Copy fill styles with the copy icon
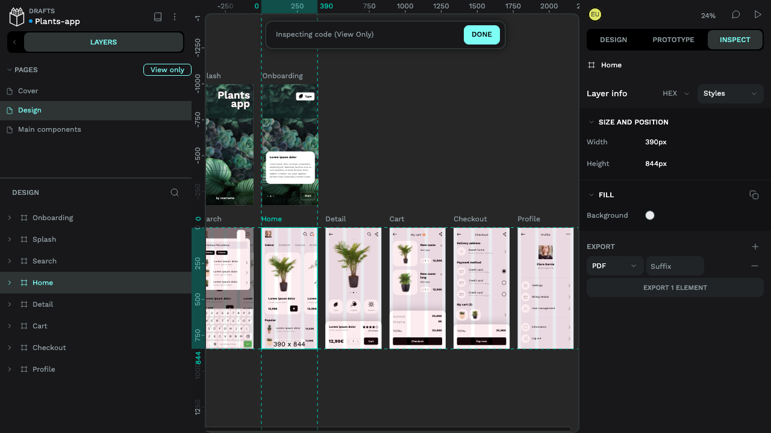The height and width of the screenshot is (433, 771). point(754,195)
